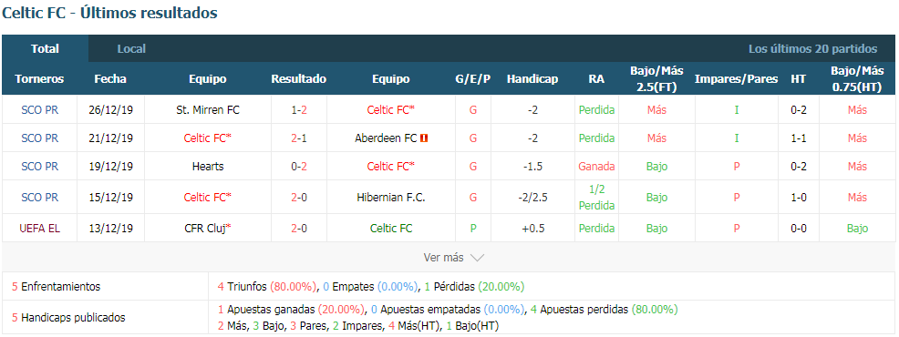Screen dimensions: 899x337
Task: Click the Torneos column header
Action: pyautogui.click(x=39, y=79)
